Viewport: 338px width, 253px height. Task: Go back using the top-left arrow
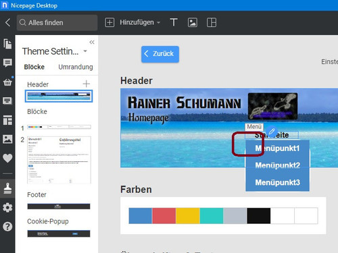7,22
